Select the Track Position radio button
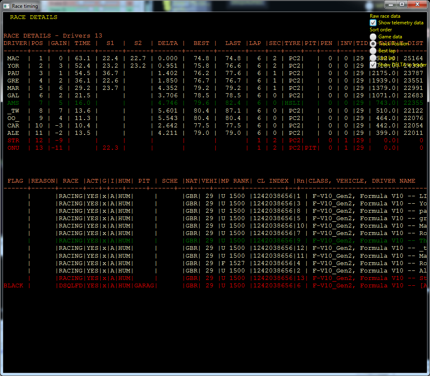Viewport: 430px width, 376px height. (x=373, y=44)
